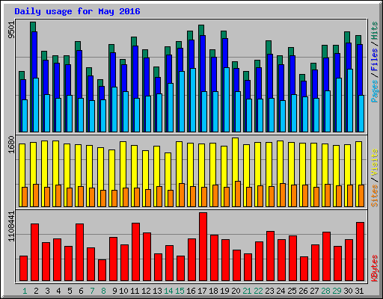Screen dimensions: 383x299
Task: Click day label 29 on the axis
Action: [337, 291]
